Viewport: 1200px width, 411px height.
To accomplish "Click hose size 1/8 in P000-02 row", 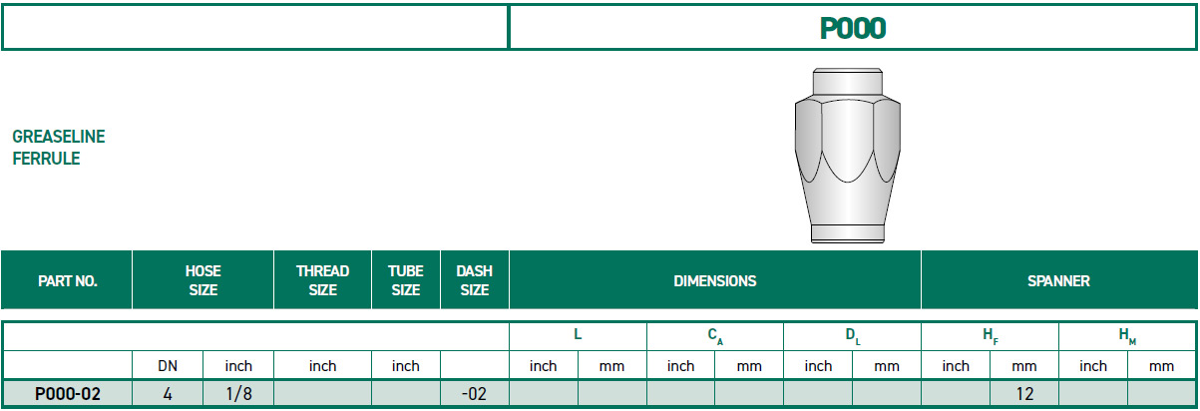I will pos(238,394).
